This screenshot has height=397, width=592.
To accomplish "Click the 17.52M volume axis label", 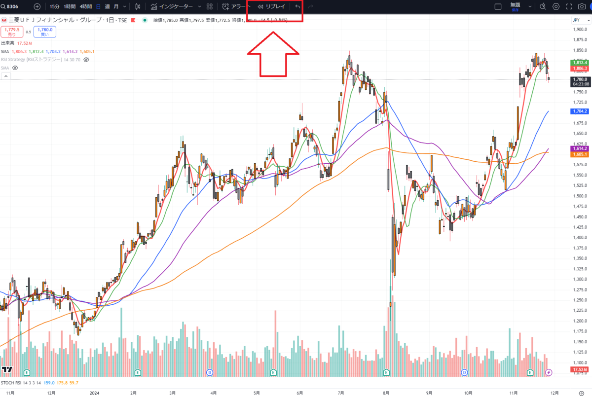I will (x=579, y=369).
